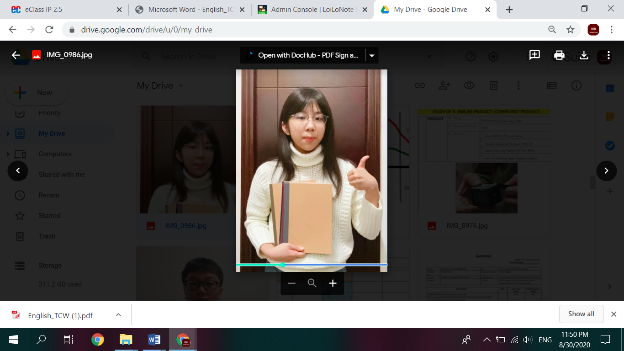Open Task View on taskbar
624x351 pixels.
pyautogui.click(x=69, y=340)
